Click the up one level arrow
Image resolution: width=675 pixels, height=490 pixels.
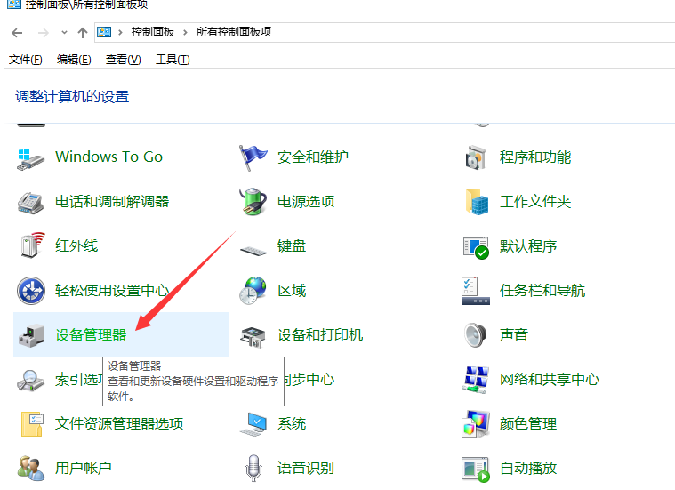[83, 32]
